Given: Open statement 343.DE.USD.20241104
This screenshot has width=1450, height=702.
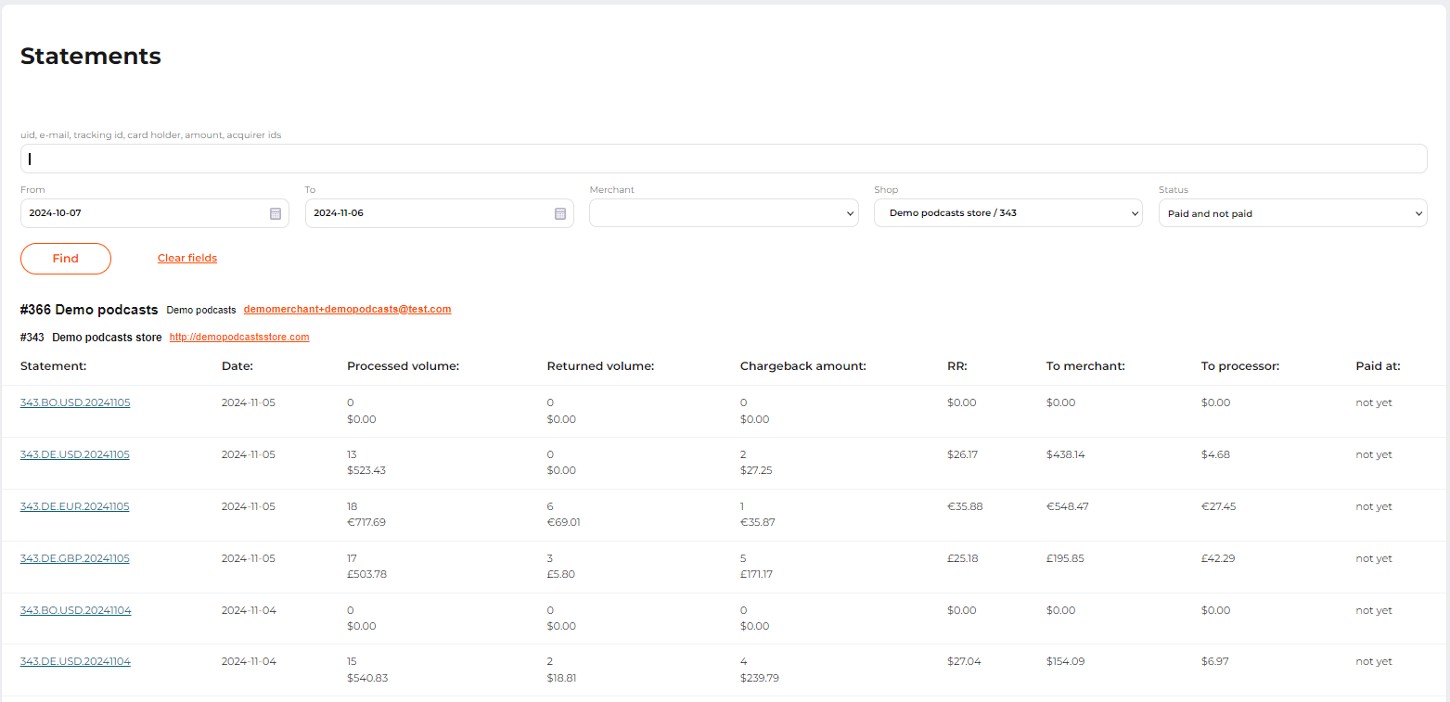Looking at the screenshot, I should (75, 662).
